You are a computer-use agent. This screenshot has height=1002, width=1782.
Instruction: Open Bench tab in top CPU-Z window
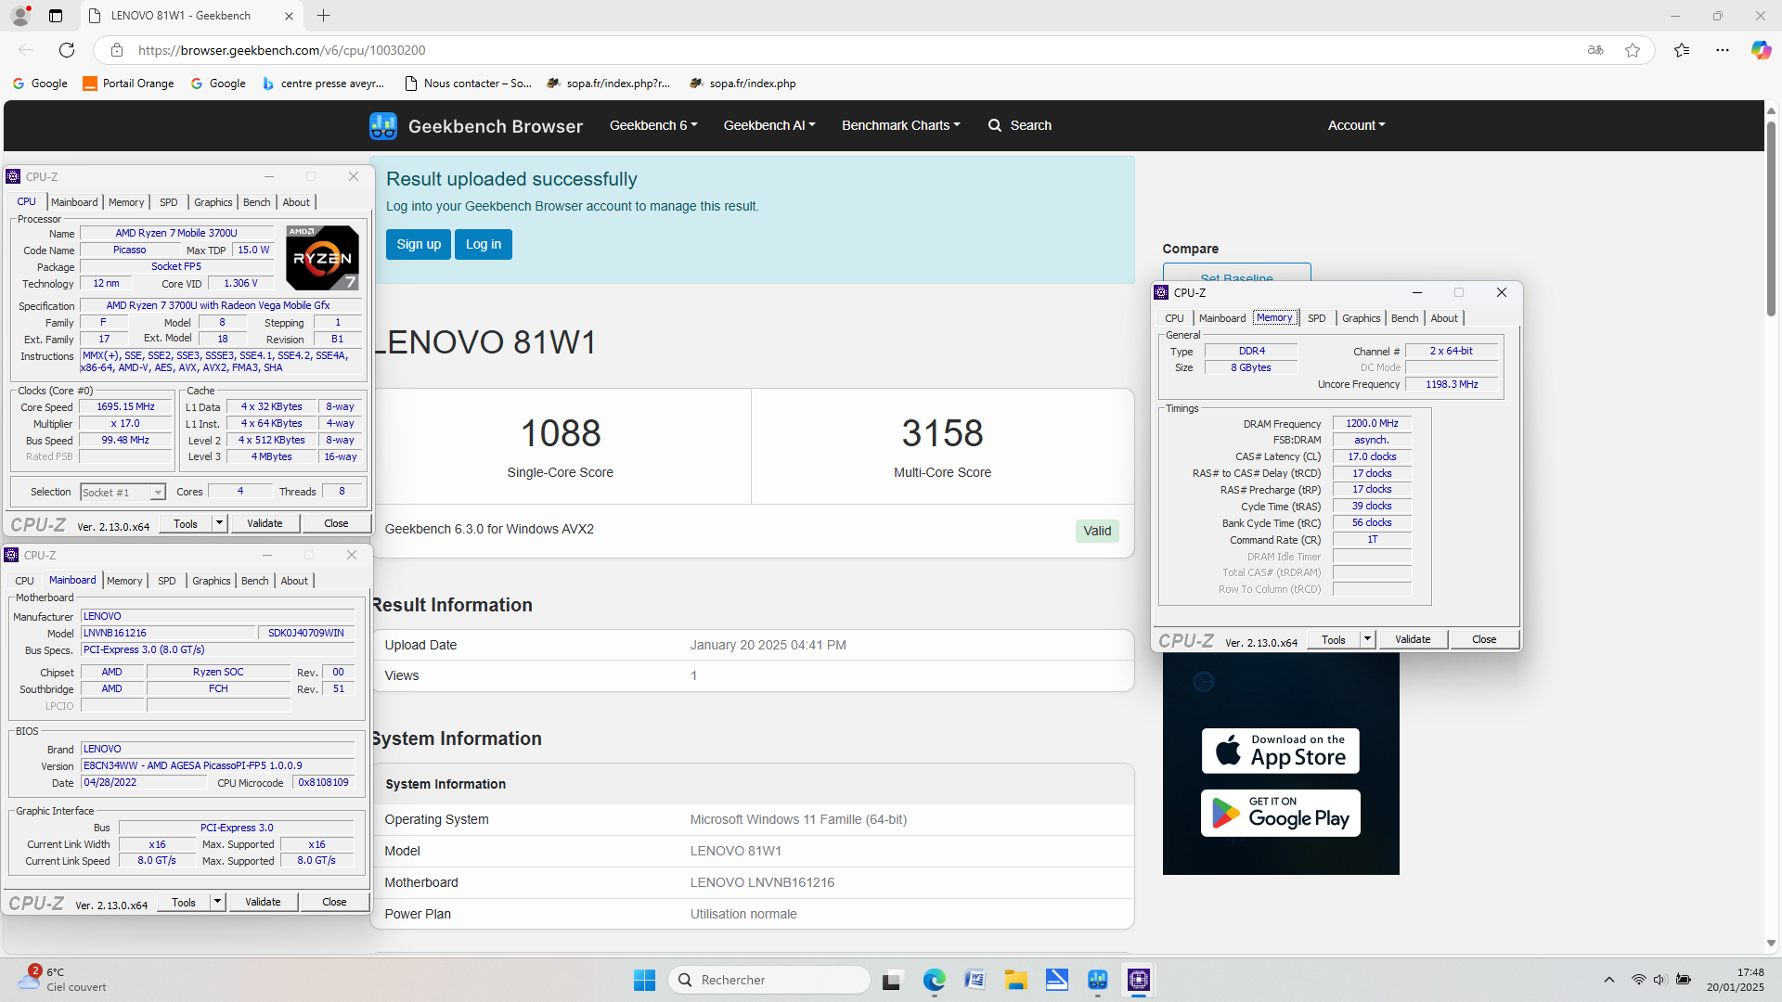tap(257, 202)
